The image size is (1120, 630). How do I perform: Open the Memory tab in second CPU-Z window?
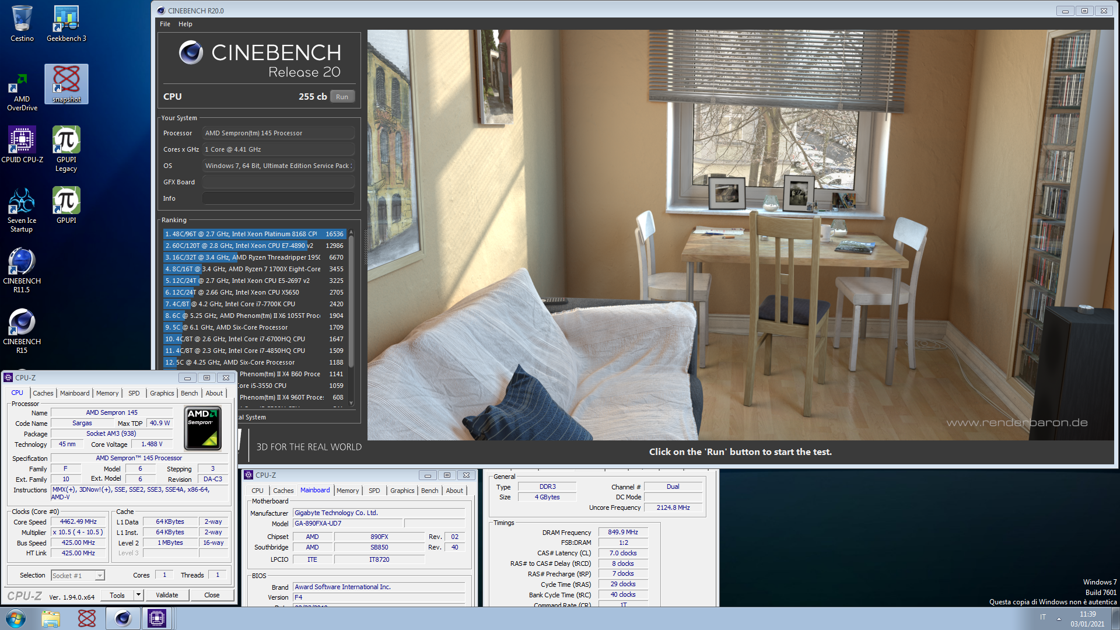point(348,491)
